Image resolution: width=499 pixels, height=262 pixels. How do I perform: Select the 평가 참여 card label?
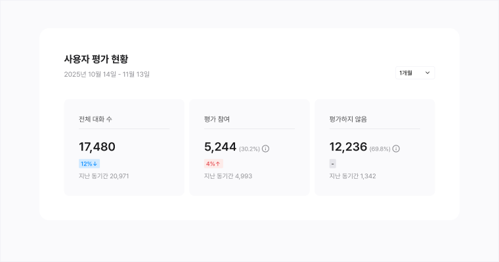[x=217, y=119]
